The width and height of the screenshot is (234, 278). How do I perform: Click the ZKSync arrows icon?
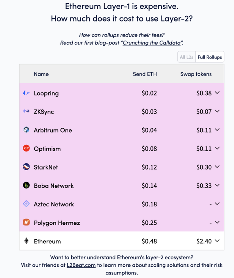26,111
